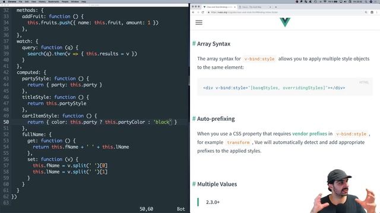The height and width of the screenshot is (213, 380).
Task: Open the Chrome three-dot menu
Action: [377, 12]
